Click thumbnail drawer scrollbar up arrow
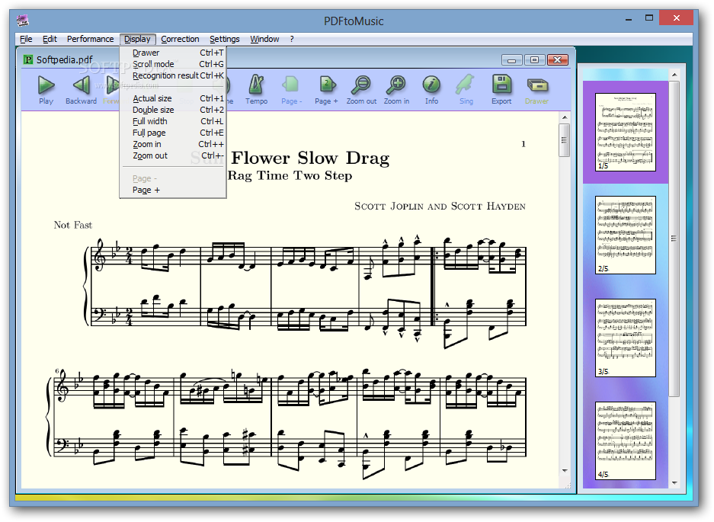 coord(674,74)
